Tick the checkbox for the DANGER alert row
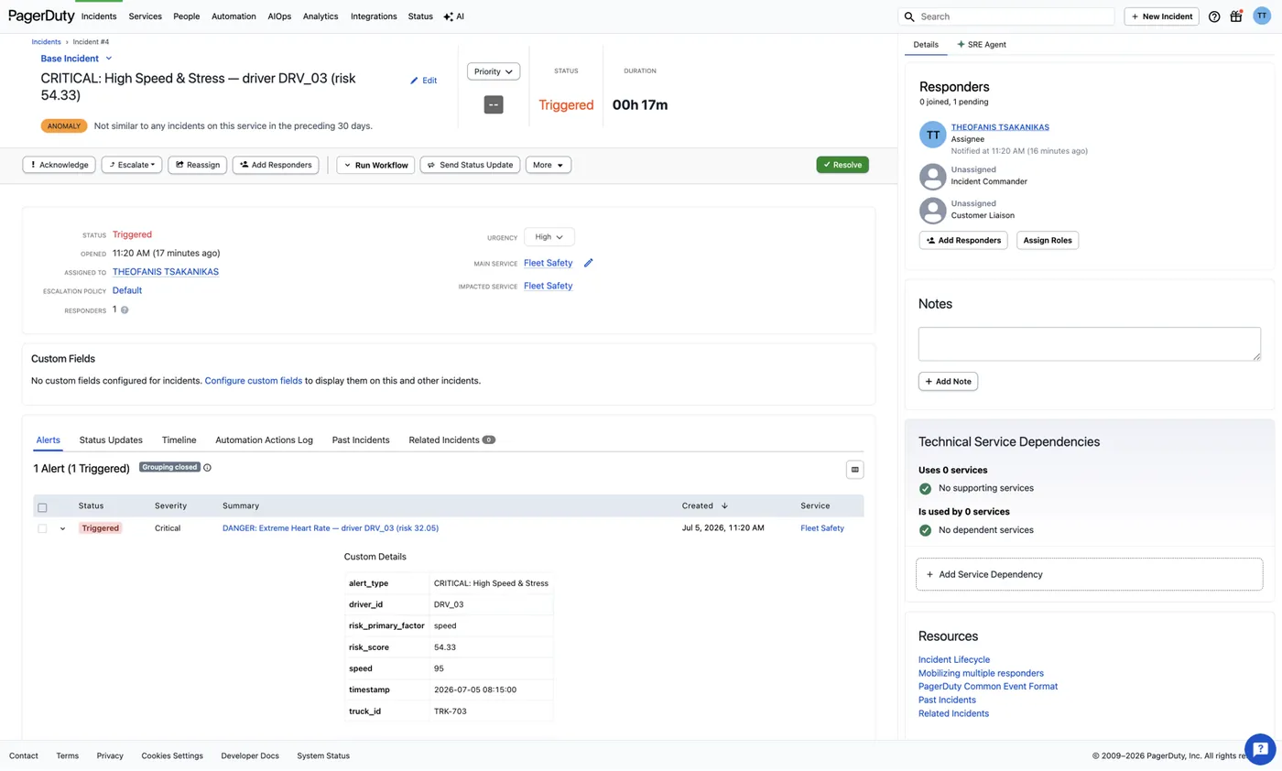The image size is (1282, 771). 42,528
